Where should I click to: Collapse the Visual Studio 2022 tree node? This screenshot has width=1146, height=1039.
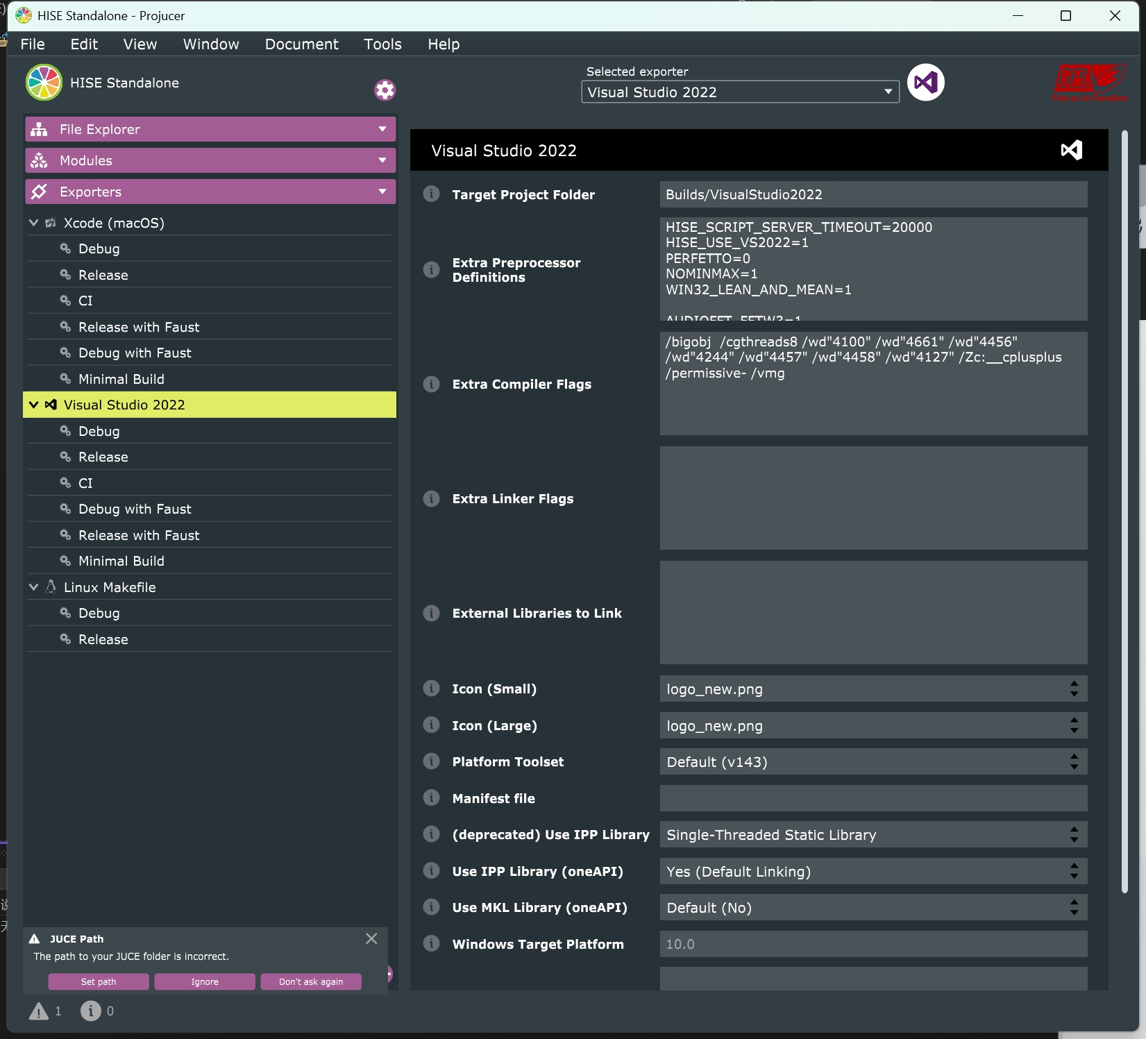[x=33, y=405]
